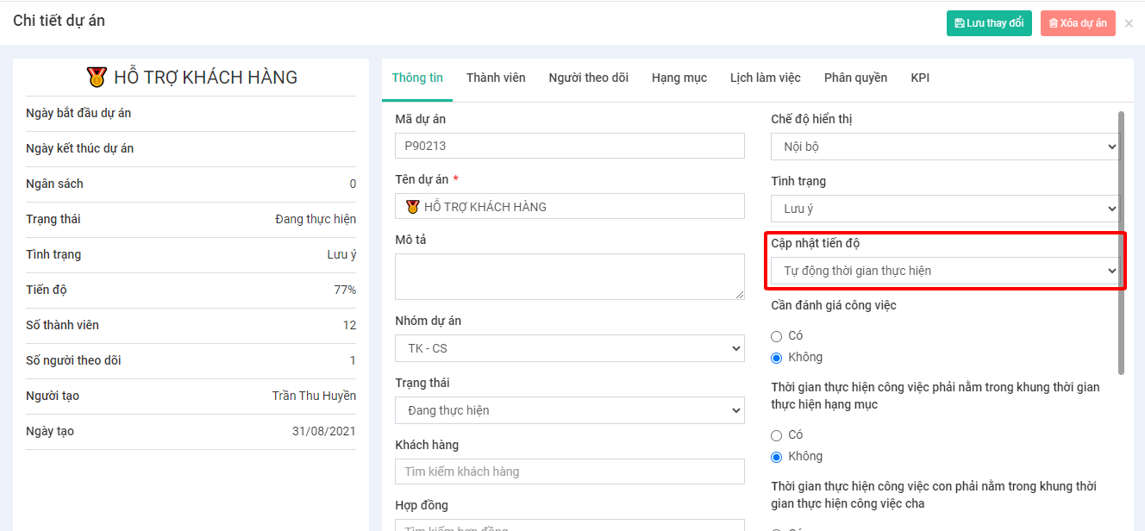Expand the Nhóm dự án dropdown
Viewport: 1145px width, 531px height.
[x=569, y=348]
